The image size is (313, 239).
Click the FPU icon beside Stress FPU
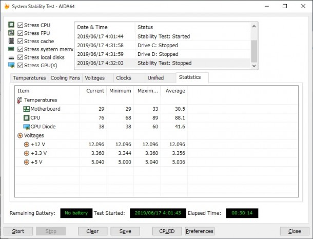pyautogui.click(x=11, y=32)
